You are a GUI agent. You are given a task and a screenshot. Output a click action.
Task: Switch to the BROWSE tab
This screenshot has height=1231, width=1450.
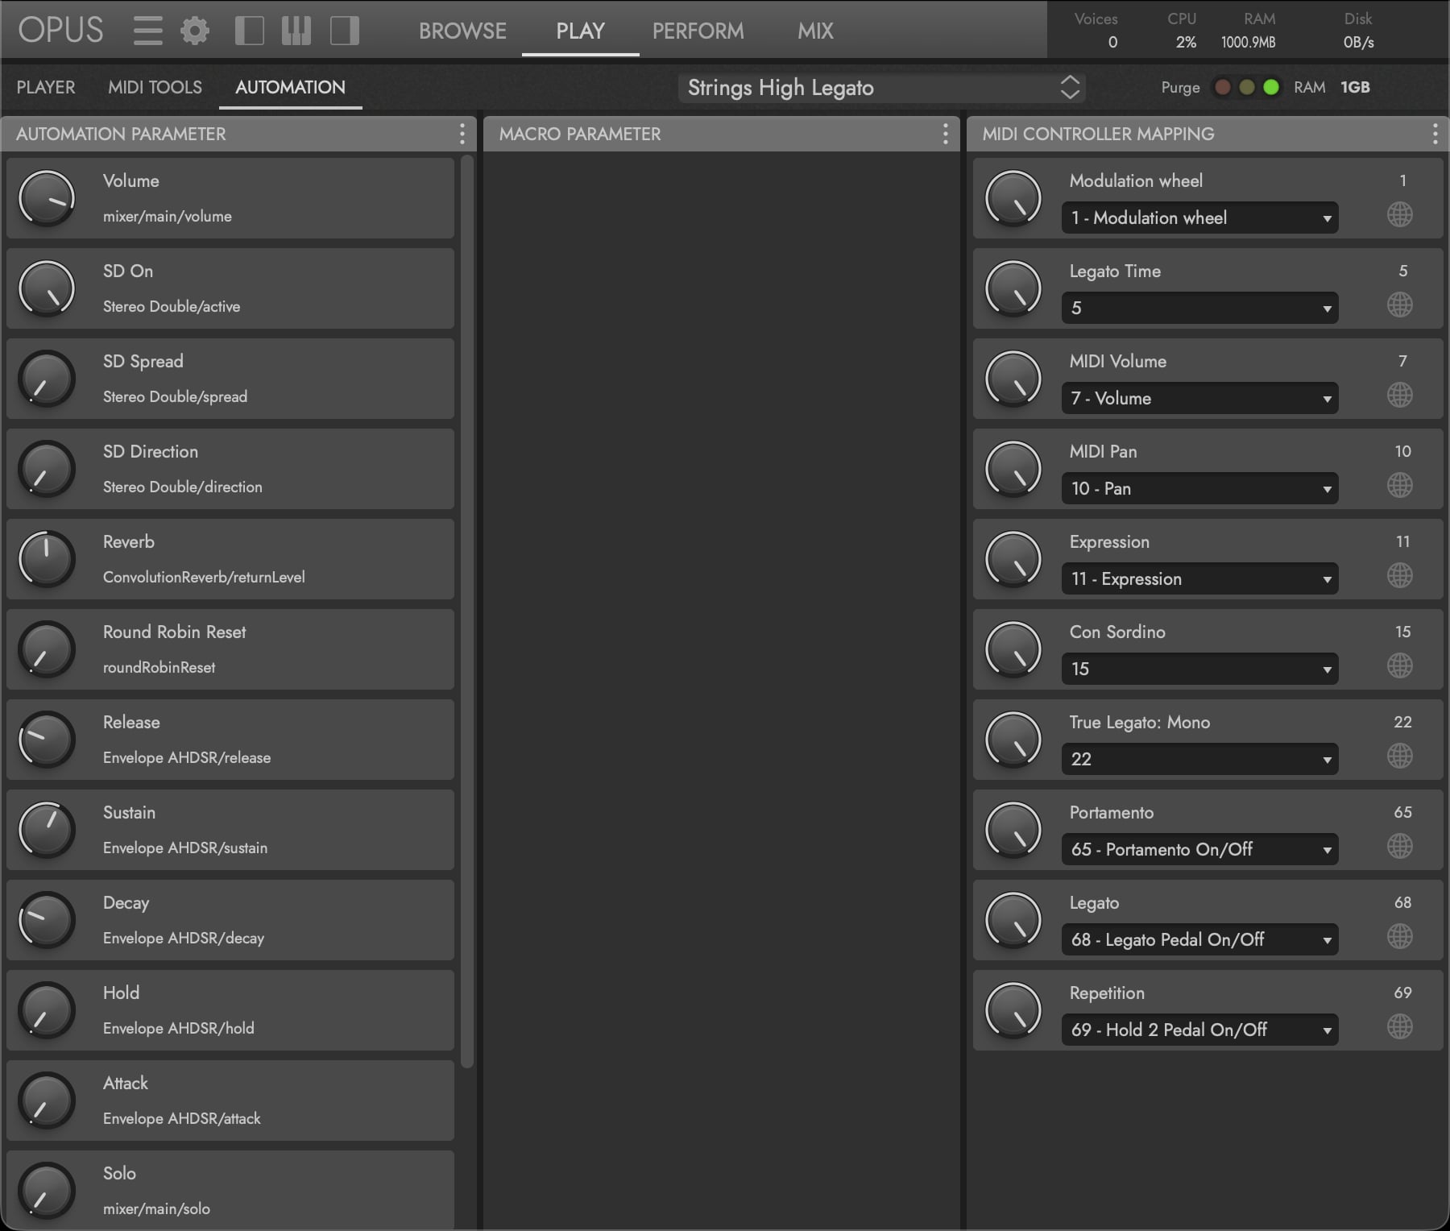pos(462,31)
